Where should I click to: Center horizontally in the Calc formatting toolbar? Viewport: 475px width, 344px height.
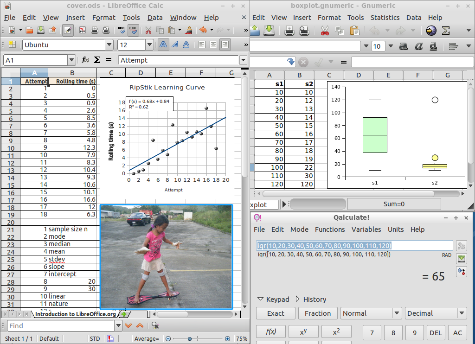coord(213,45)
